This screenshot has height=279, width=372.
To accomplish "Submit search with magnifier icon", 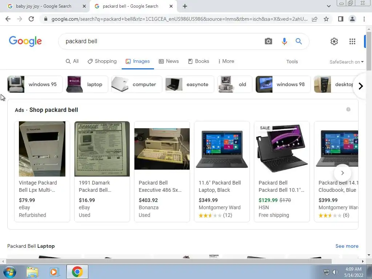I will pos(299,41).
